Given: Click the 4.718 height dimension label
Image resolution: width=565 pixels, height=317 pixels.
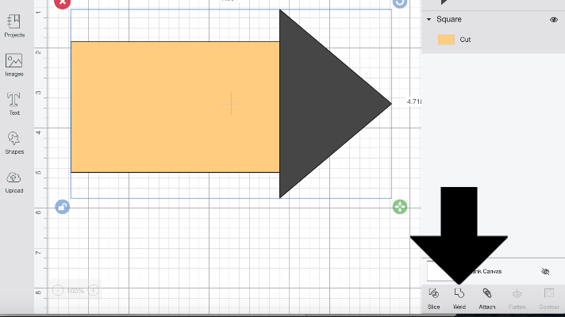Looking at the screenshot, I should [413, 101].
